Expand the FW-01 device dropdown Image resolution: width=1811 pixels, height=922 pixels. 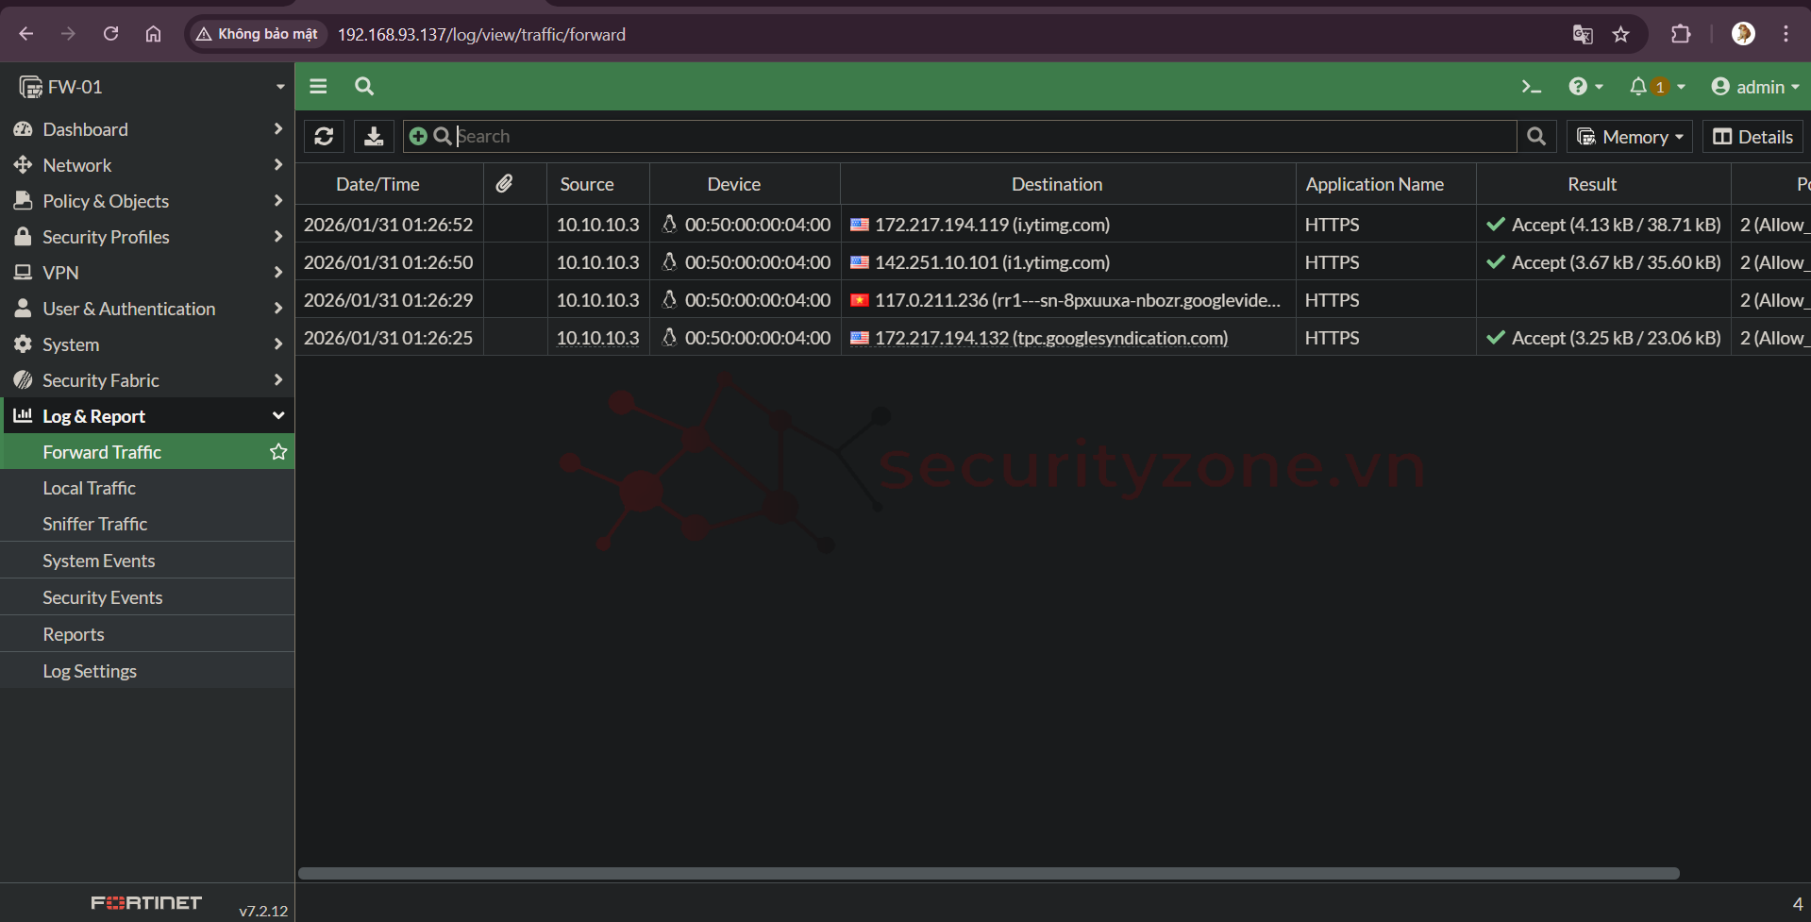pos(279,87)
